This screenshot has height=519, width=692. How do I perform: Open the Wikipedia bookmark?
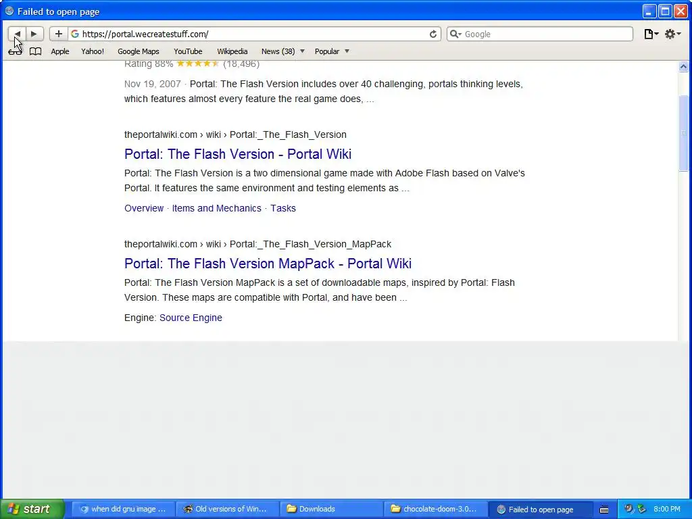[x=232, y=51]
